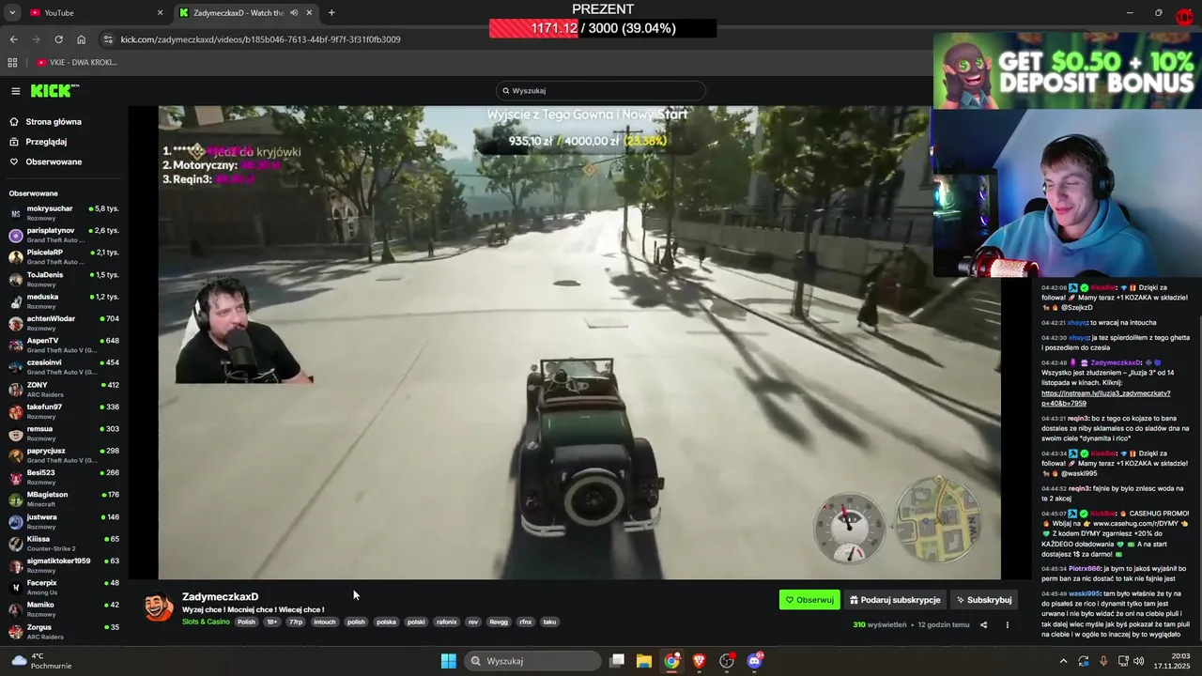The image size is (1202, 676).
Task: Click the browser home icon
Action: tap(81, 39)
